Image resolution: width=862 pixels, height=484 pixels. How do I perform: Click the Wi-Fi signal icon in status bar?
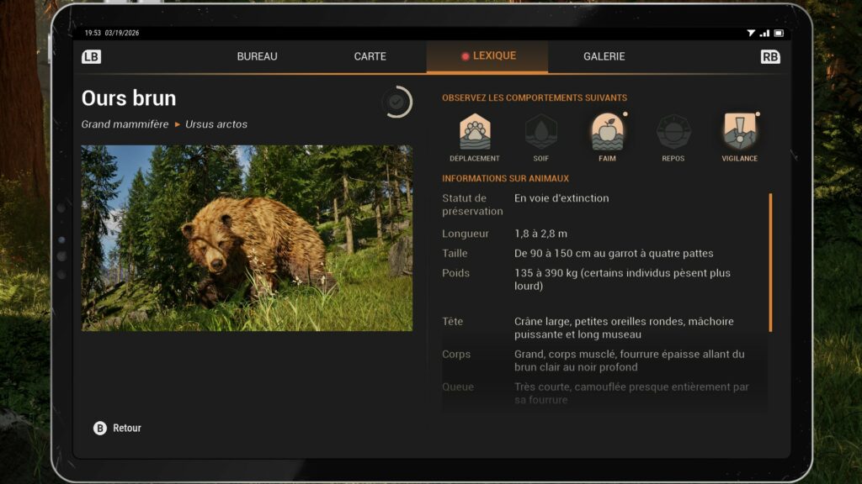(751, 34)
